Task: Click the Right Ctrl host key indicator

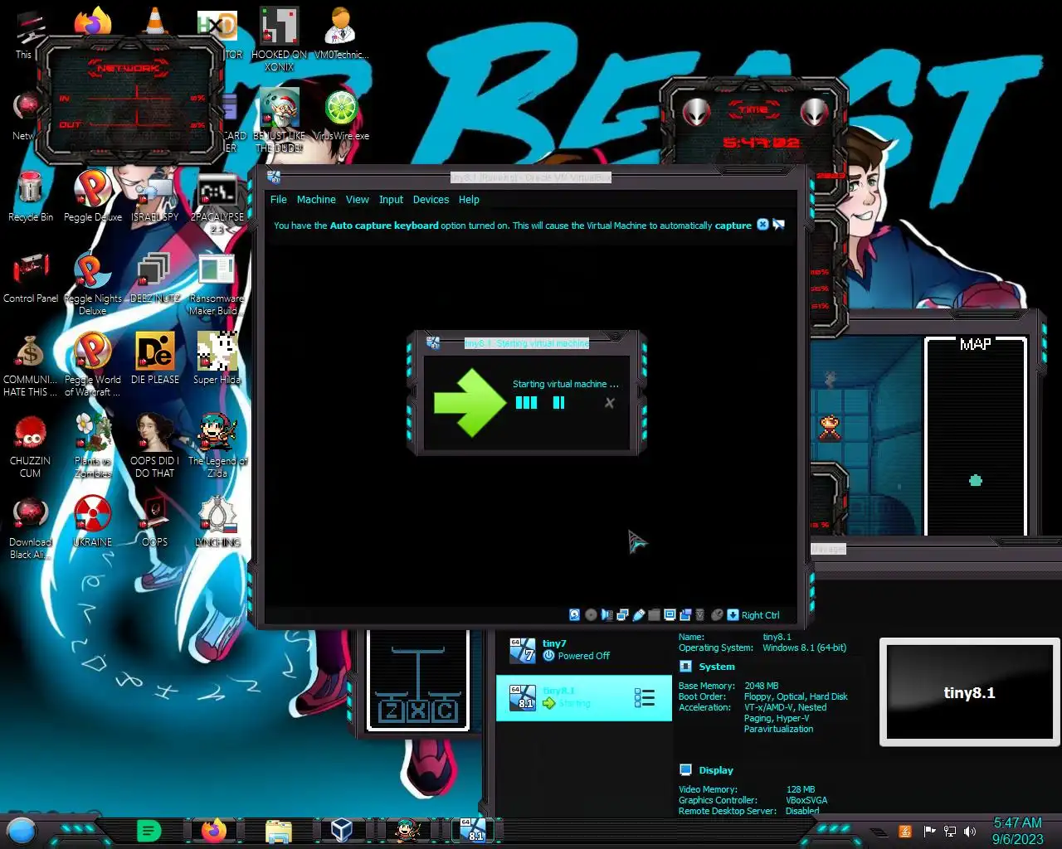Action: tap(753, 615)
